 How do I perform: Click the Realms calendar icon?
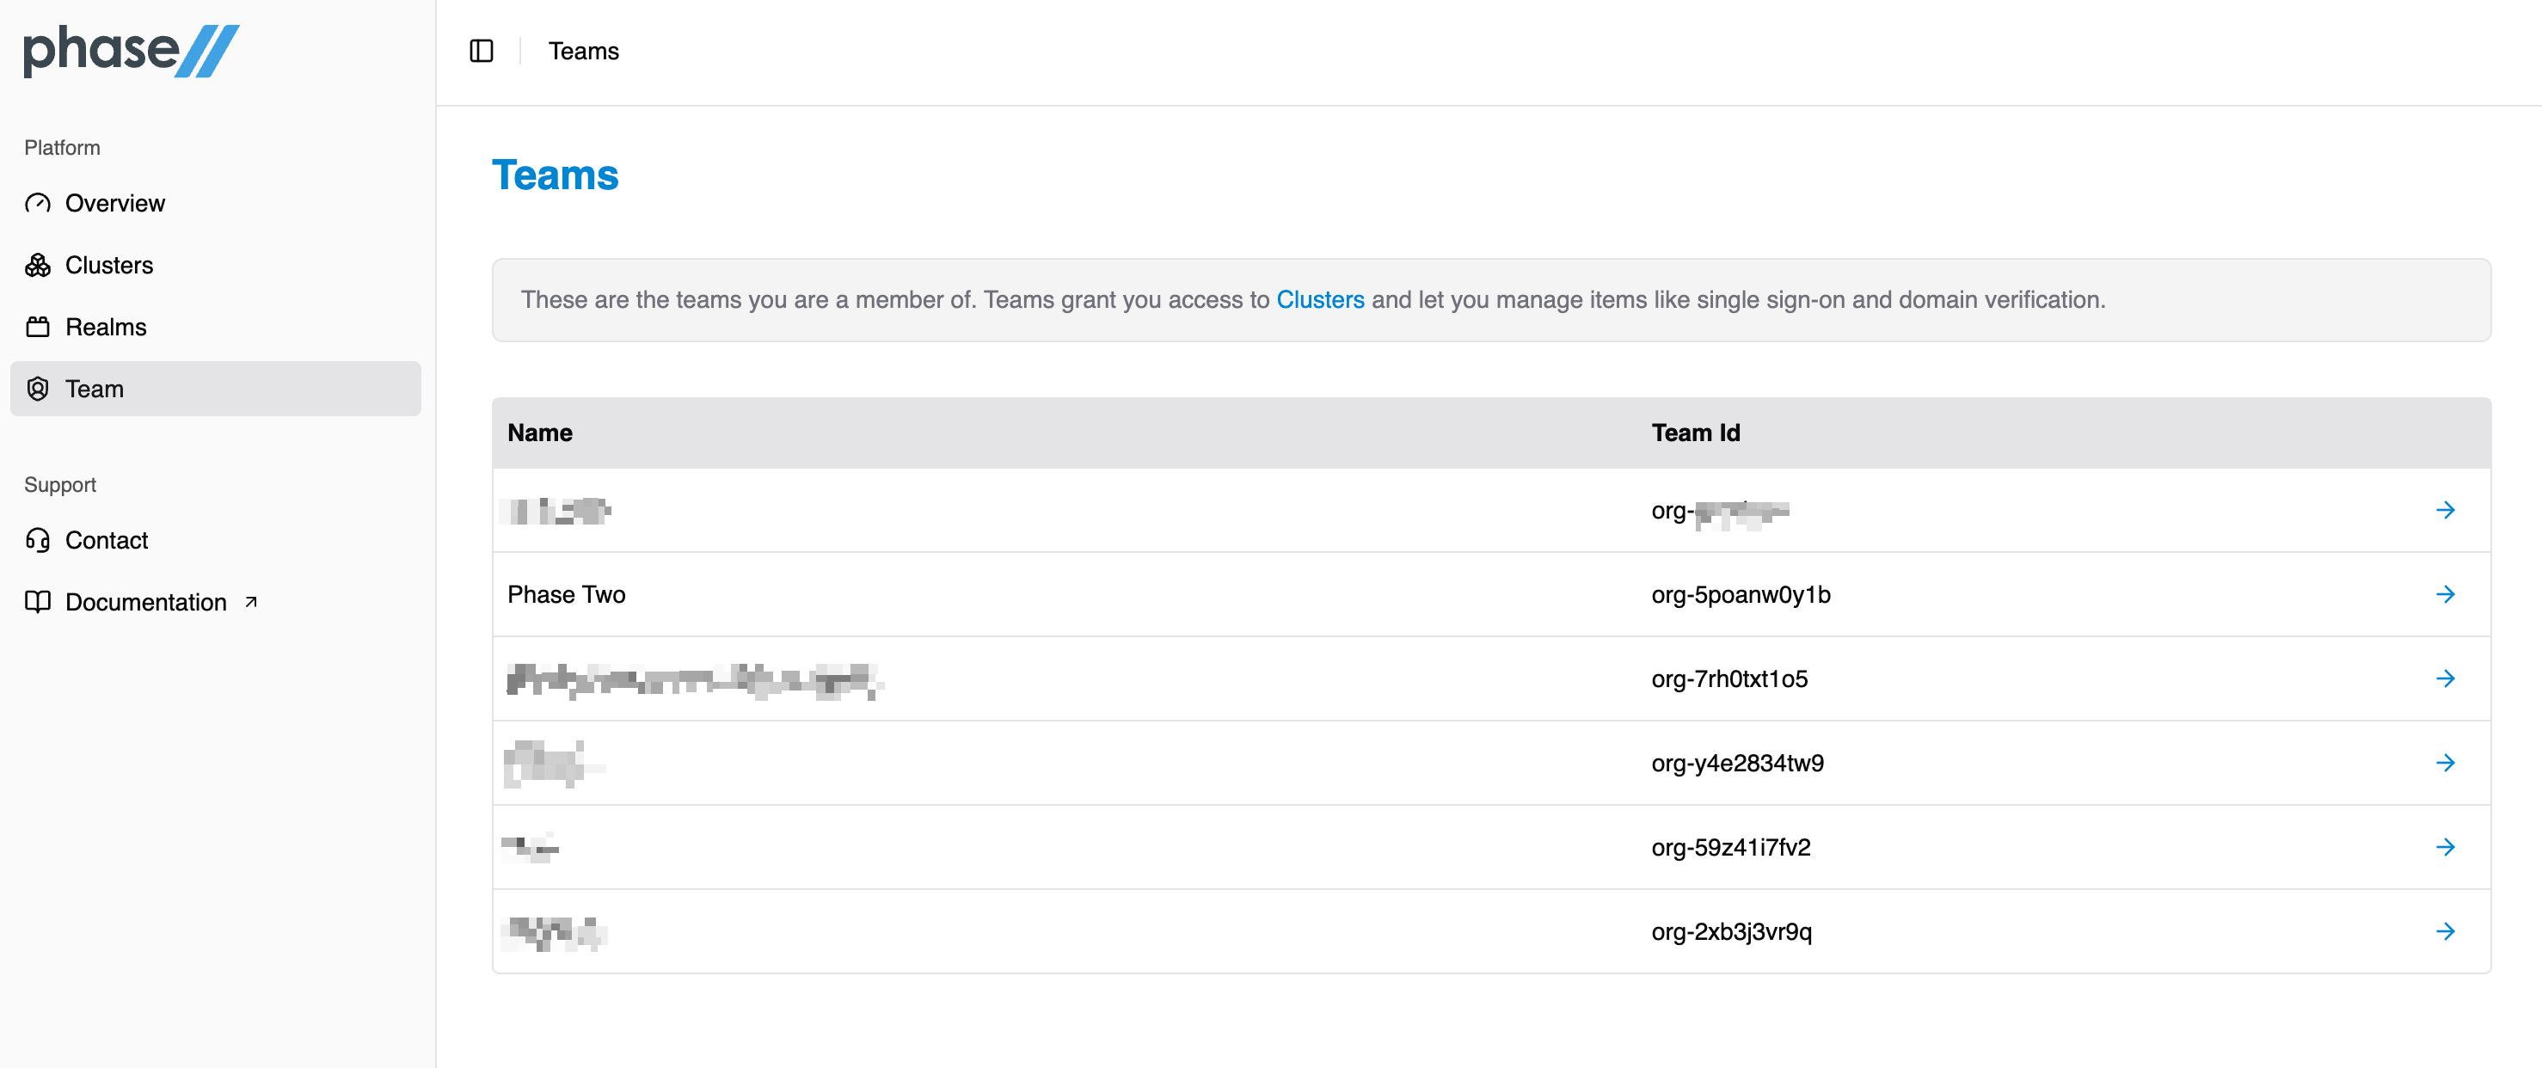38,328
